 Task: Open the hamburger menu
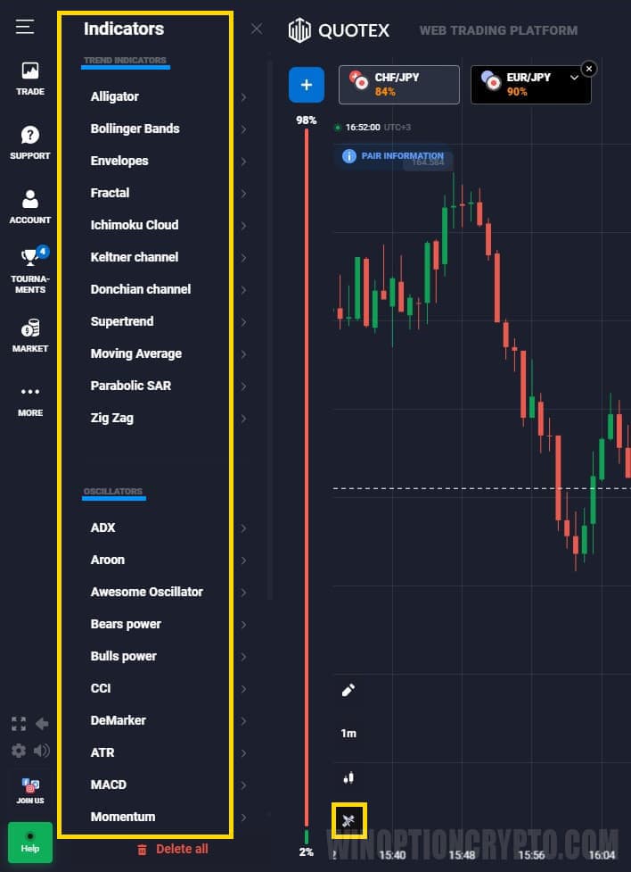25,26
